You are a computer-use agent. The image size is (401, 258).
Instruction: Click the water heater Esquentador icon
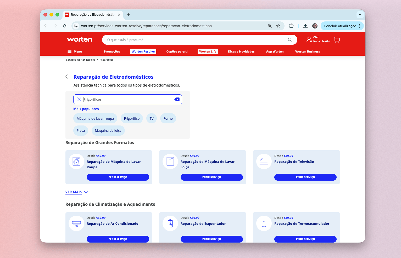(170, 223)
